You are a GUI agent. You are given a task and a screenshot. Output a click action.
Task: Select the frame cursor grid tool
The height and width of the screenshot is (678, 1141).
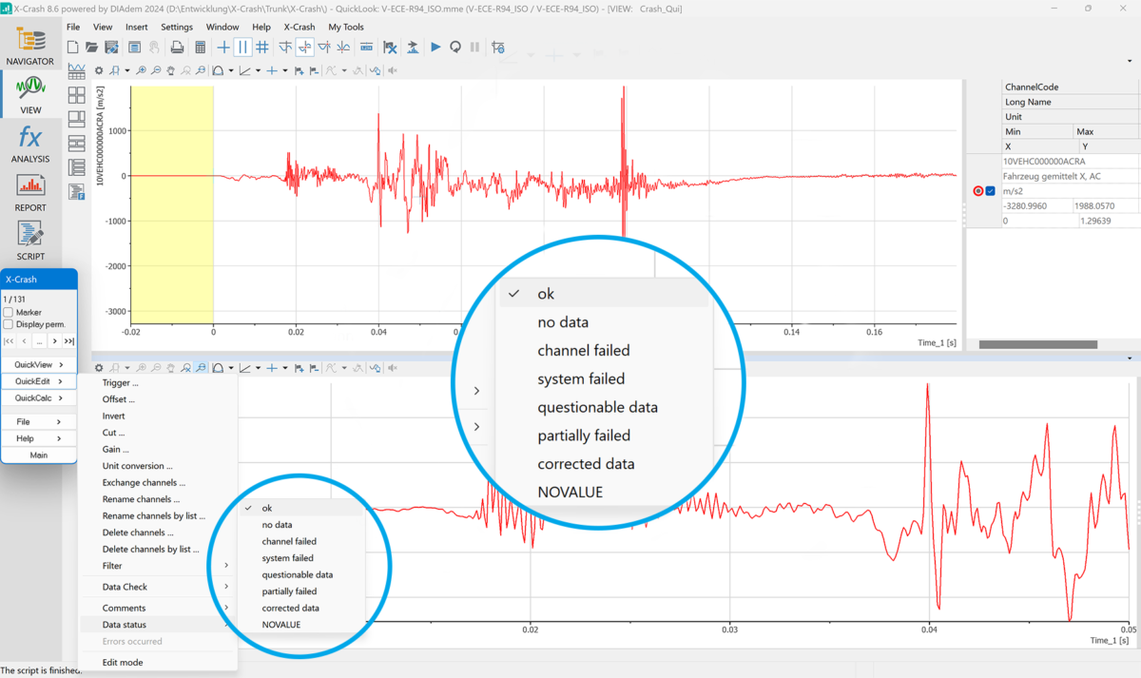(x=261, y=47)
